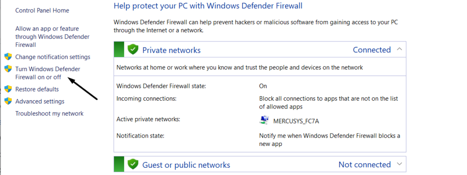Screen dimensions: 467x175
Task: Open Turn Windows Defender Firewall on or off
Action: tap(47, 73)
